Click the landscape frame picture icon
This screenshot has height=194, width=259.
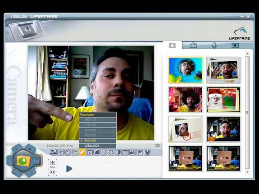(53, 152)
